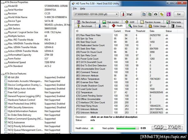The height and width of the screenshot is (140, 188).
Task: Click the temperature thermometer icon
Action: [123, 14]
